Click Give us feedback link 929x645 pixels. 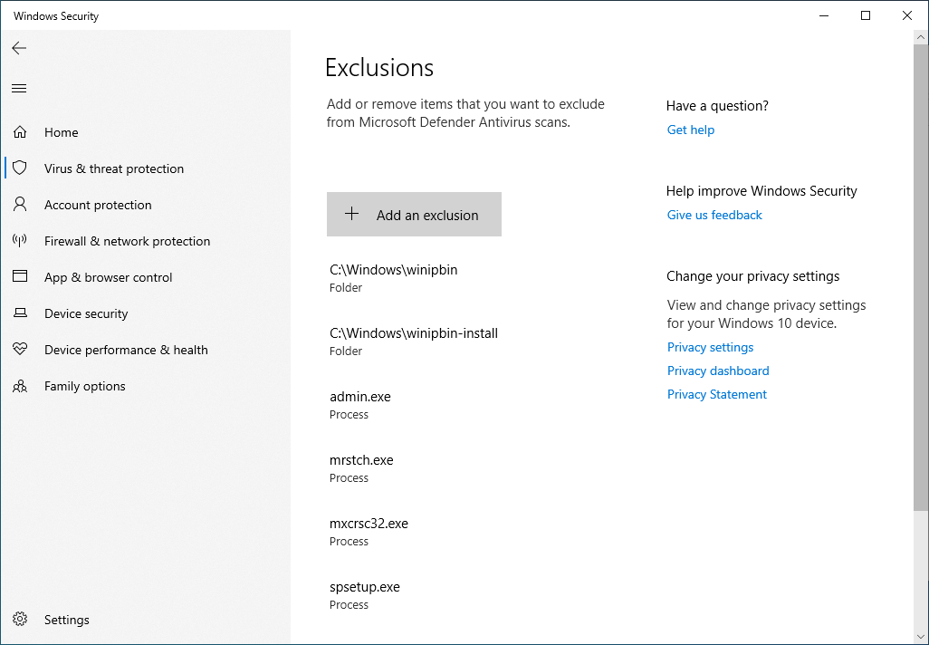coord(714,215)
